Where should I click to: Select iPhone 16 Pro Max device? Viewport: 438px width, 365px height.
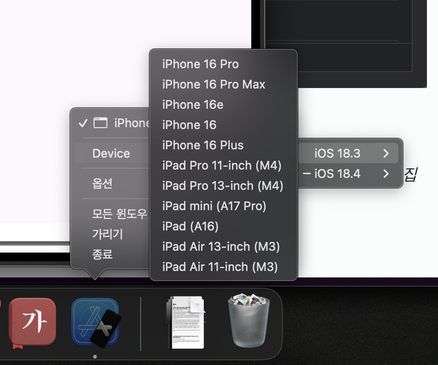coord(224,84)
